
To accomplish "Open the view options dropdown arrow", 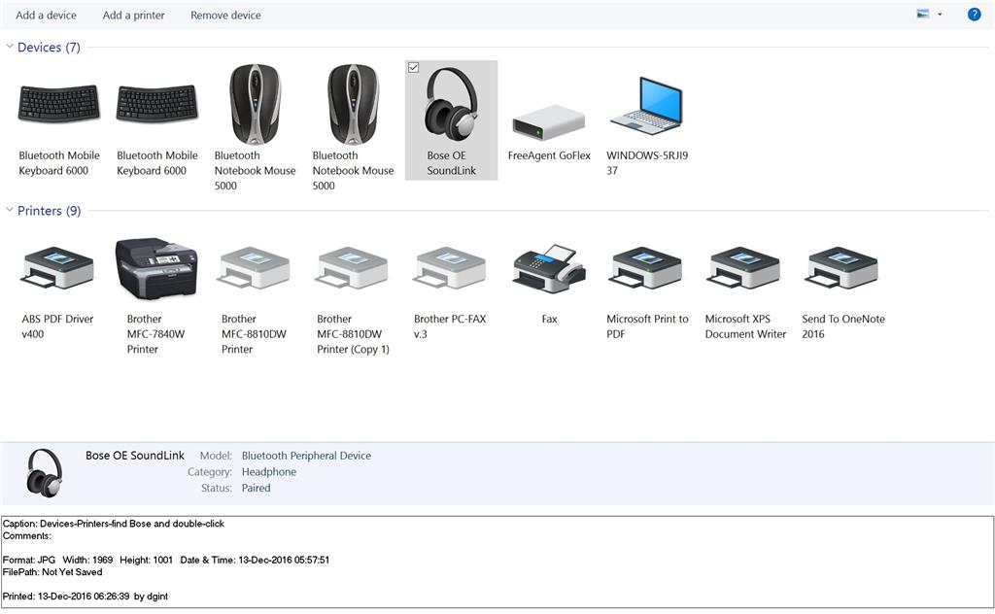I will [x=940, y=15].
